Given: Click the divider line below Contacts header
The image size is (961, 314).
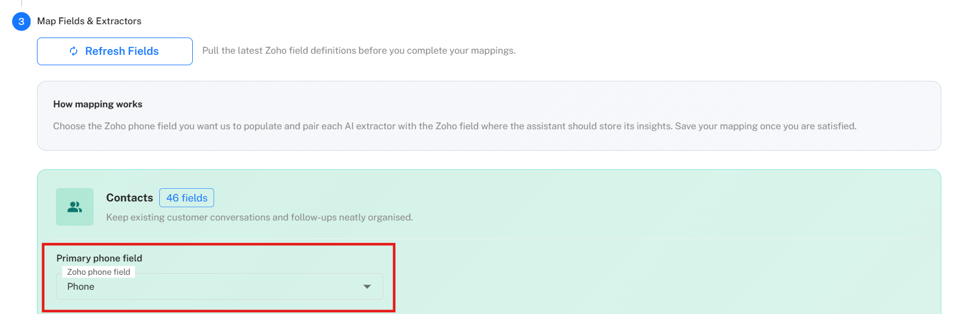Looking at the screenshot, I should coord(519,238).
